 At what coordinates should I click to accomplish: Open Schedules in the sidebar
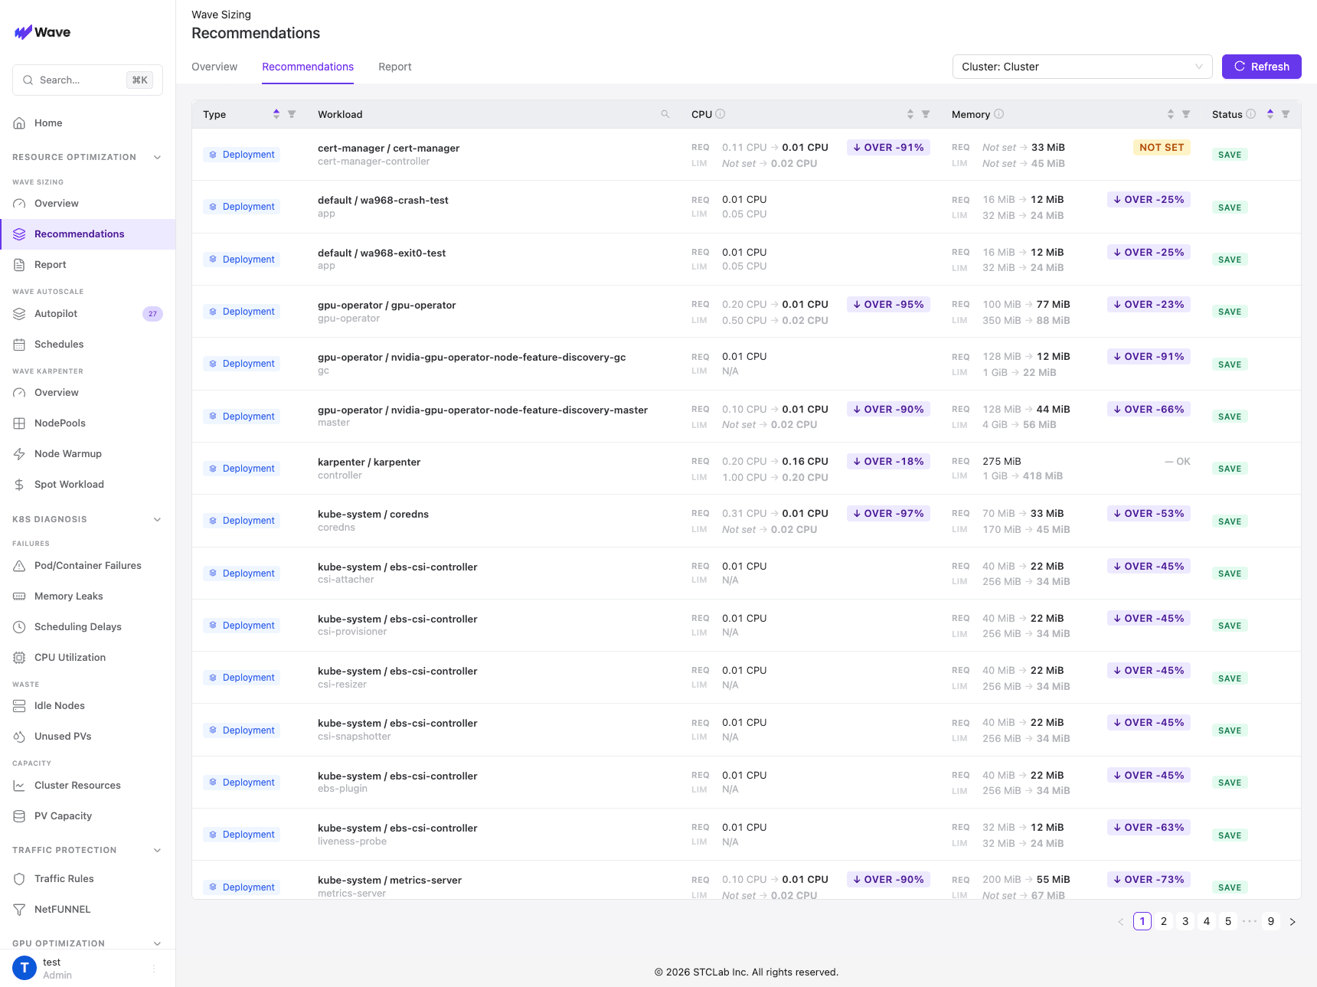[x=87, y=344]
